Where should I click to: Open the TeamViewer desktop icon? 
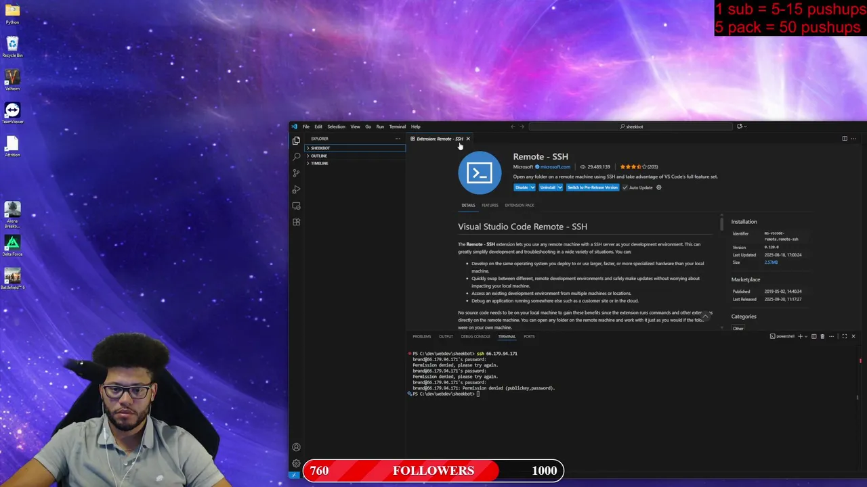point(12,113)
